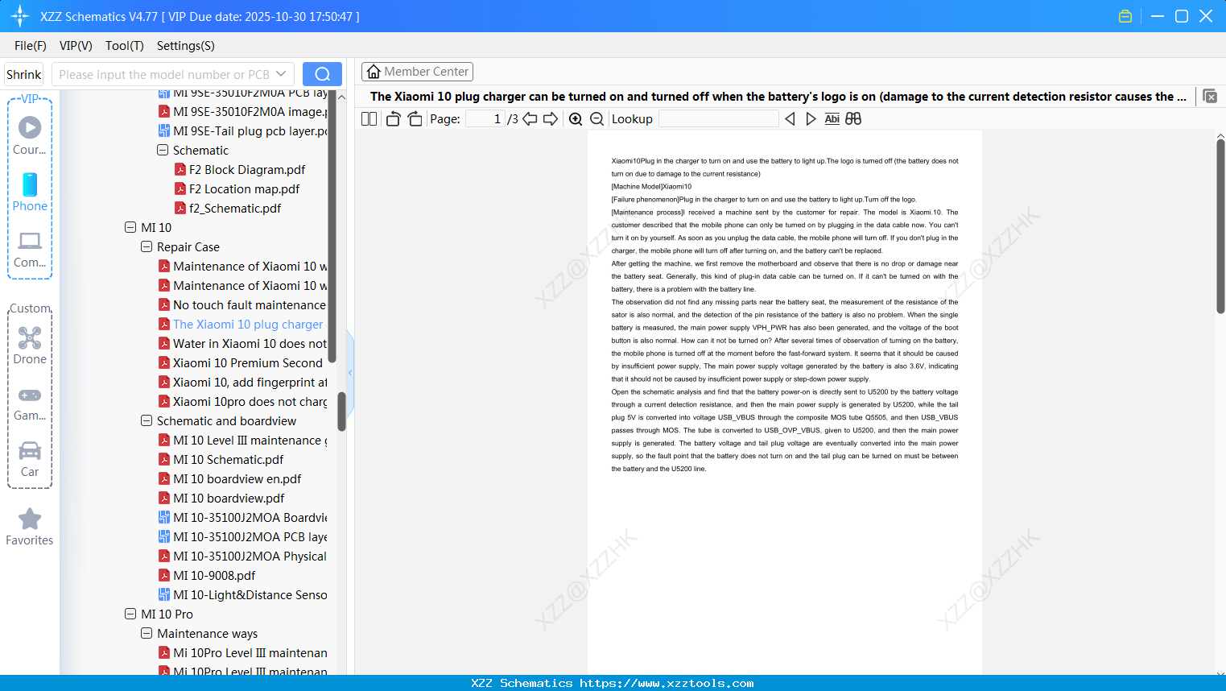Click the document viewer scrollbar thumb
Image resolution: width=1226 pixels, height=691 pixels.
click(1220, 226)
